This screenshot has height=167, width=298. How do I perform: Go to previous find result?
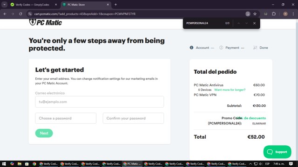coord(238,23)
